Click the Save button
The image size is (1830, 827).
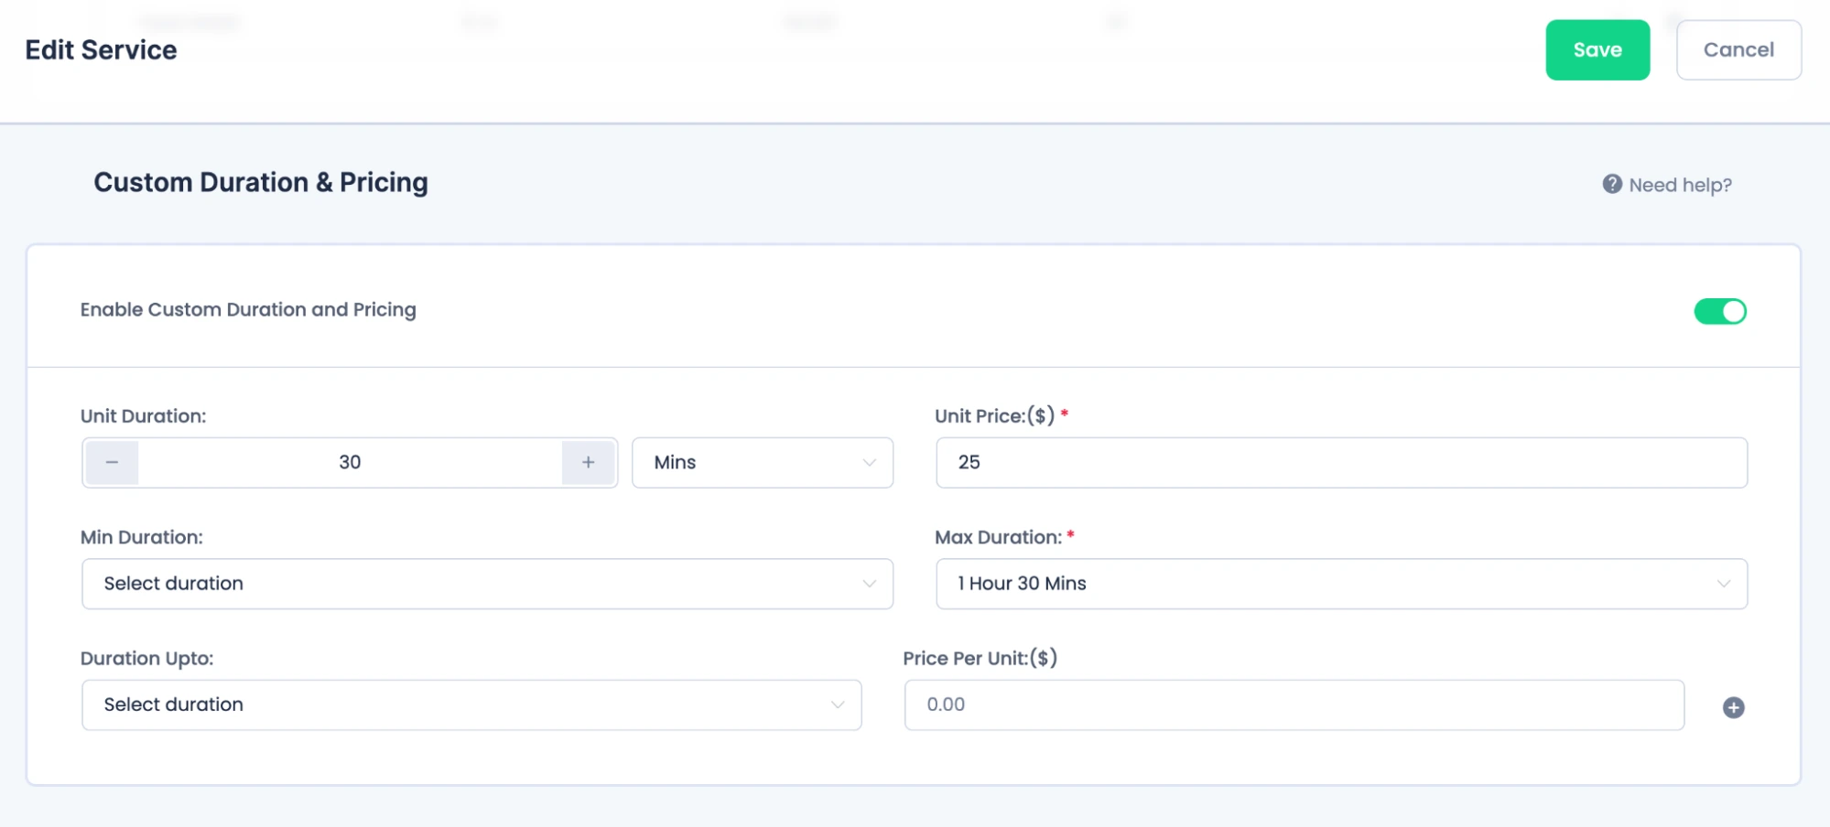tap(1597, 50)
